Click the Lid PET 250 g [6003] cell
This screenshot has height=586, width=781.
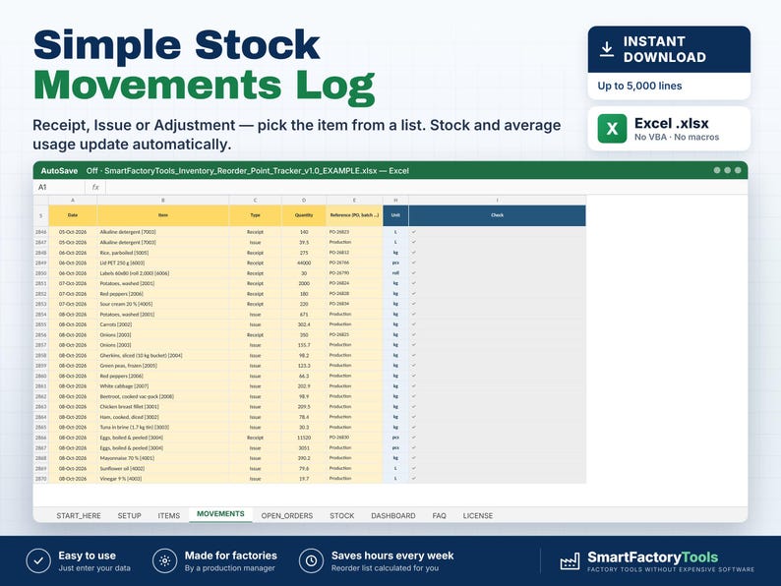163,263
